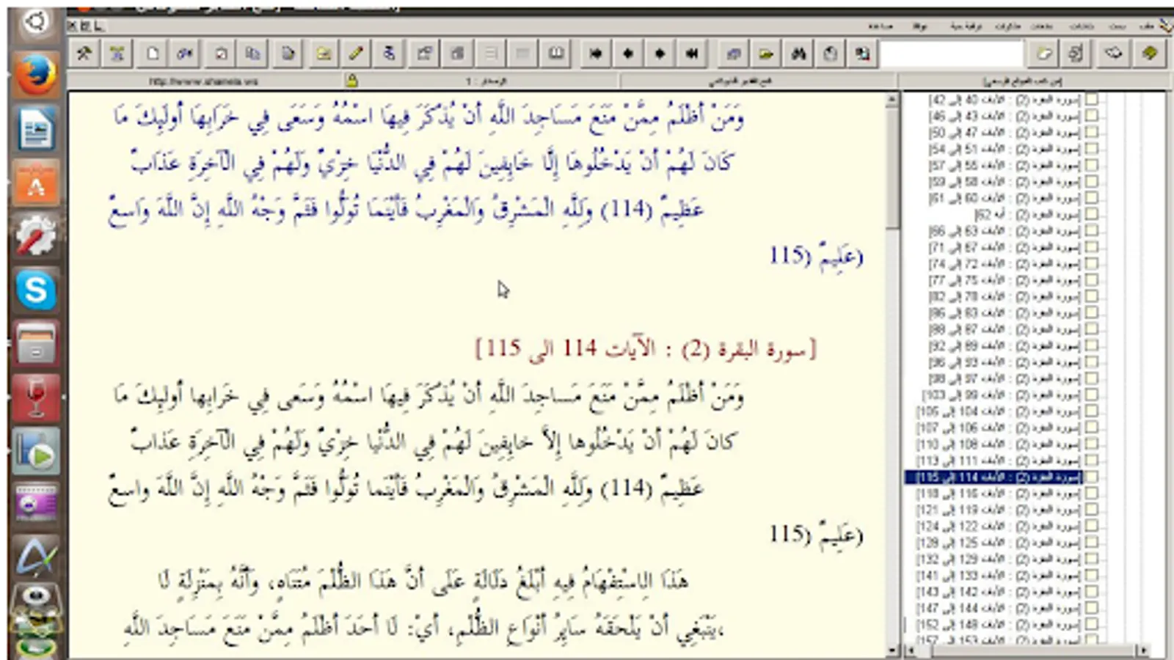Click the green book icon in toolbar
Screen dimensions: 1174x660
1149,54
